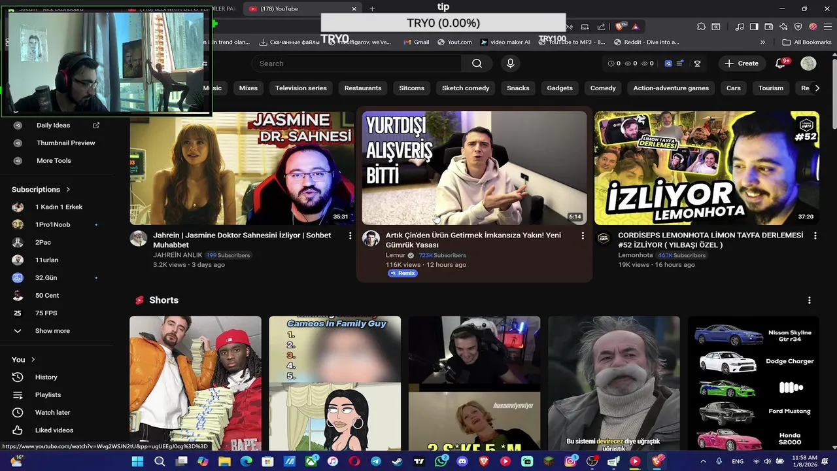The image size is (837, 471).
Task: Open options for the Lemur video
Action: click(x=583, y=235)
